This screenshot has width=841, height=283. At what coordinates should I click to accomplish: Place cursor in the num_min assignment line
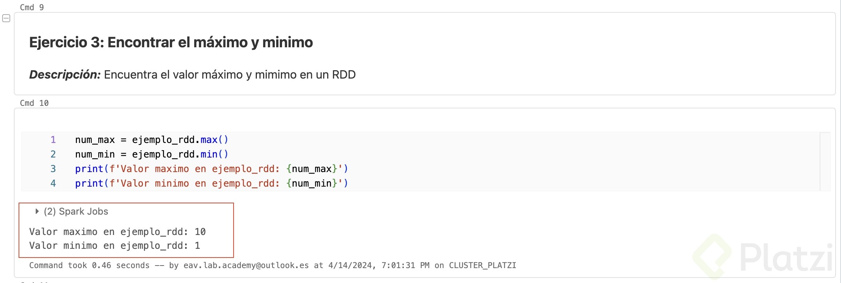point(152,154)
